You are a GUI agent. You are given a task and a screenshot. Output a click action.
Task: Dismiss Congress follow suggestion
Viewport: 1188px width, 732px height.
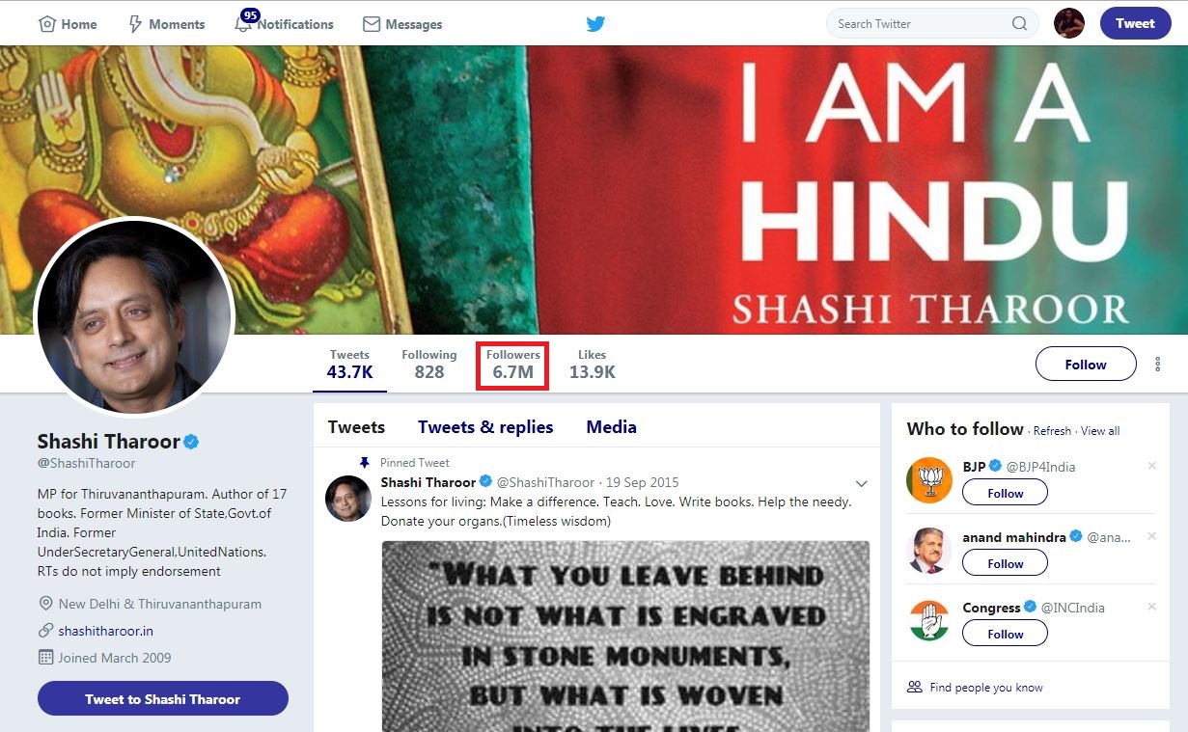(x=1151, y=607)
